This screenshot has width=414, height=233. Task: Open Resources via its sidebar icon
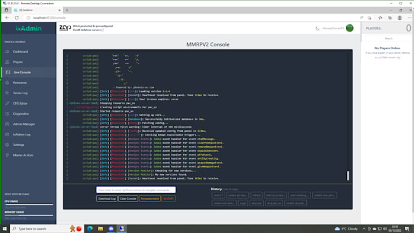[x=7, y=83]
